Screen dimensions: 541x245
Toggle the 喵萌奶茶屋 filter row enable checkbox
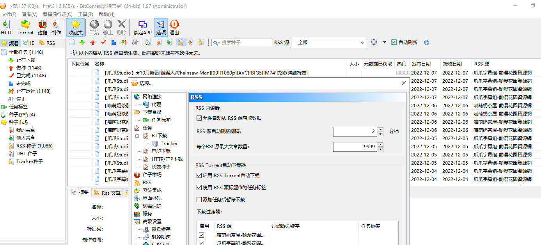coord(202,235)
